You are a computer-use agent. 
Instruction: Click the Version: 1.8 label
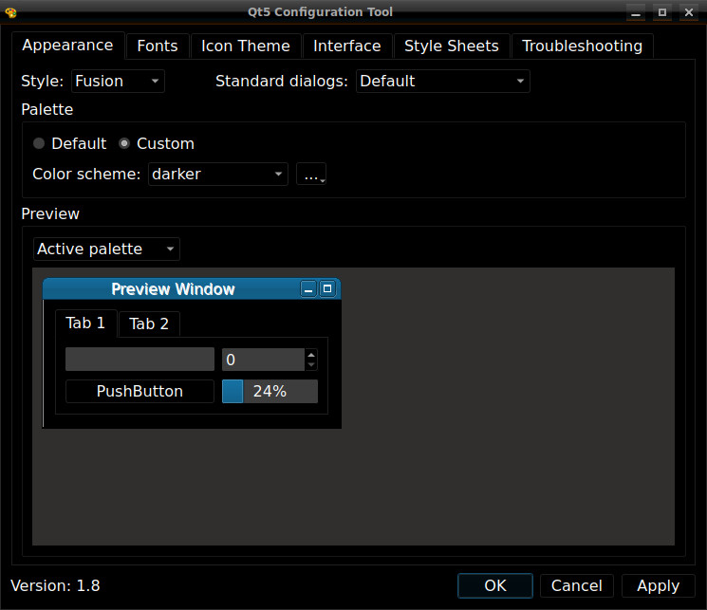[x=55, y=585]
